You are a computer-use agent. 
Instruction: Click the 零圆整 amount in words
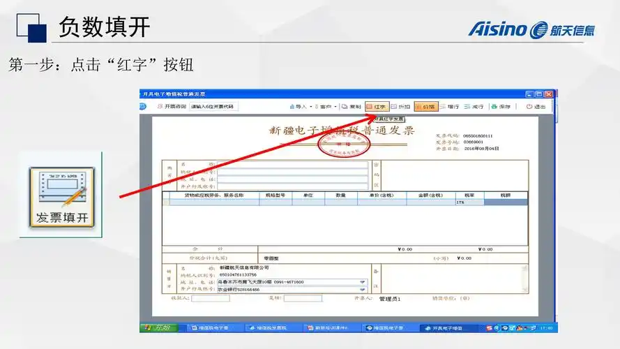pos(271,258)
